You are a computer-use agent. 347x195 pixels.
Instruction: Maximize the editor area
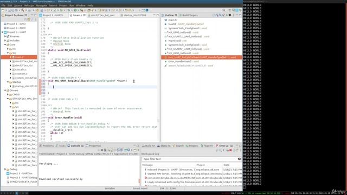(x=158, y=15)
